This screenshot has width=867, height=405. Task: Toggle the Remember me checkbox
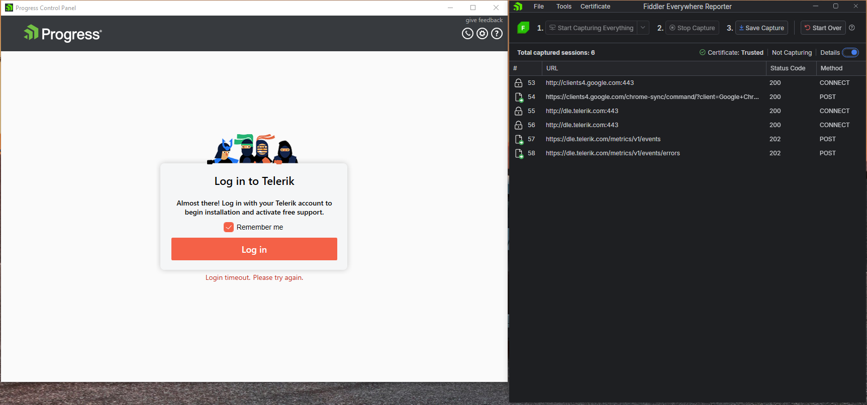point(229,227)
